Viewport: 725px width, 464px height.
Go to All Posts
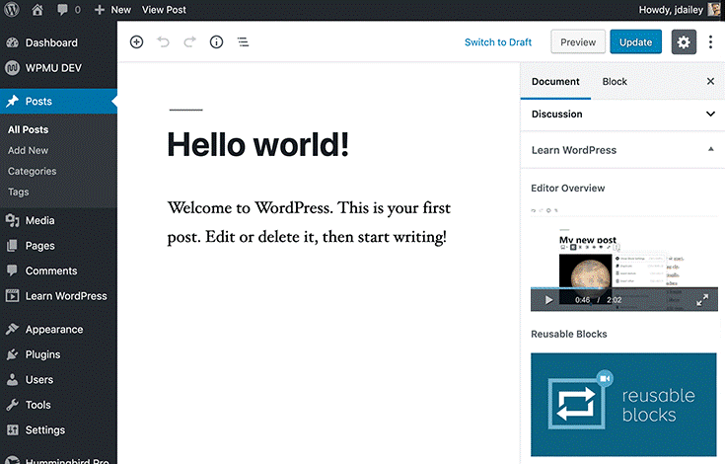click(28, 129)
